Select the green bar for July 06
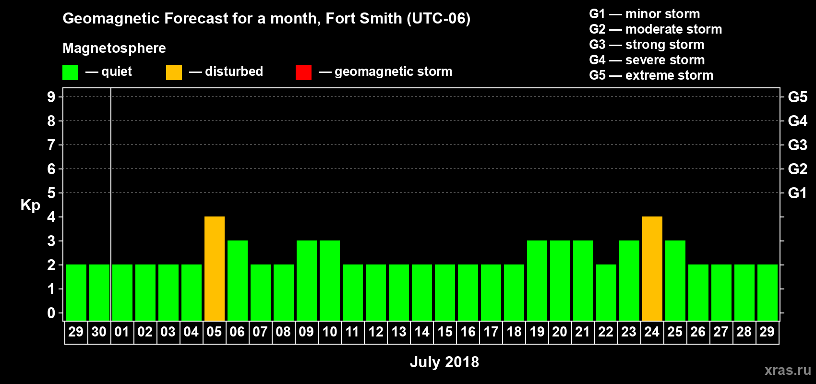 click(238, 280)
